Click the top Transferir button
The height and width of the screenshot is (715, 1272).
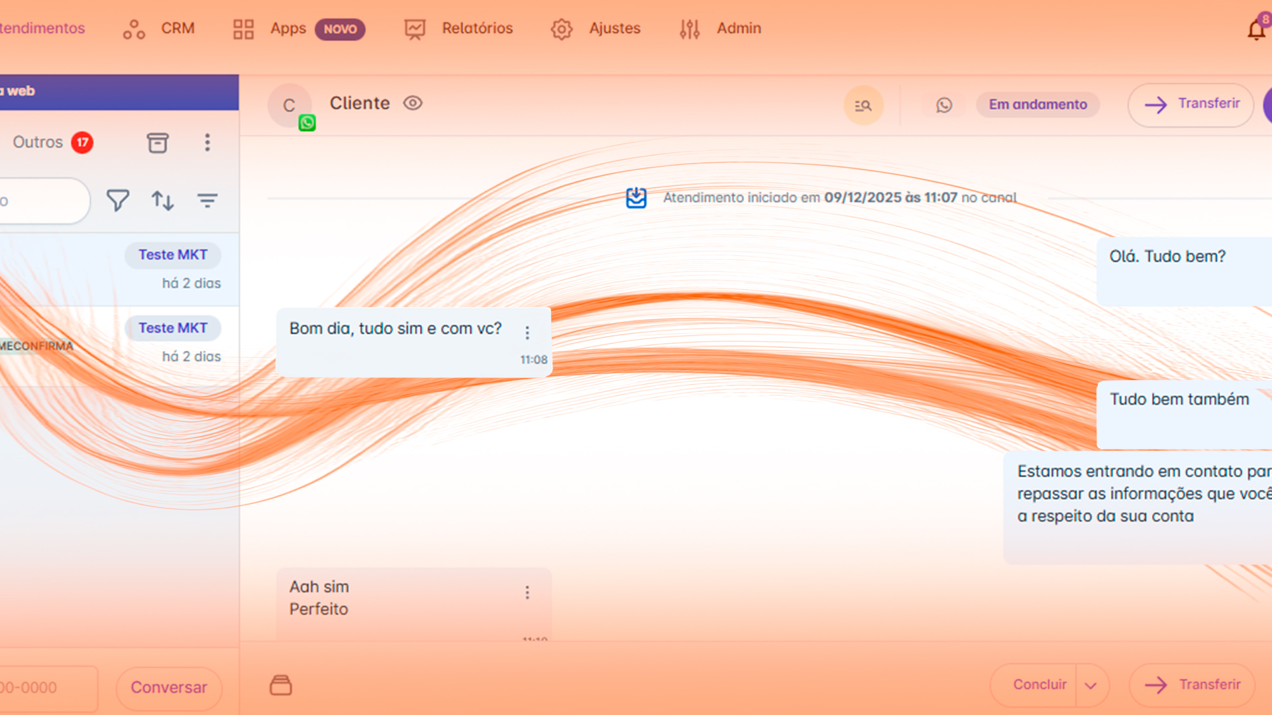1191,104
